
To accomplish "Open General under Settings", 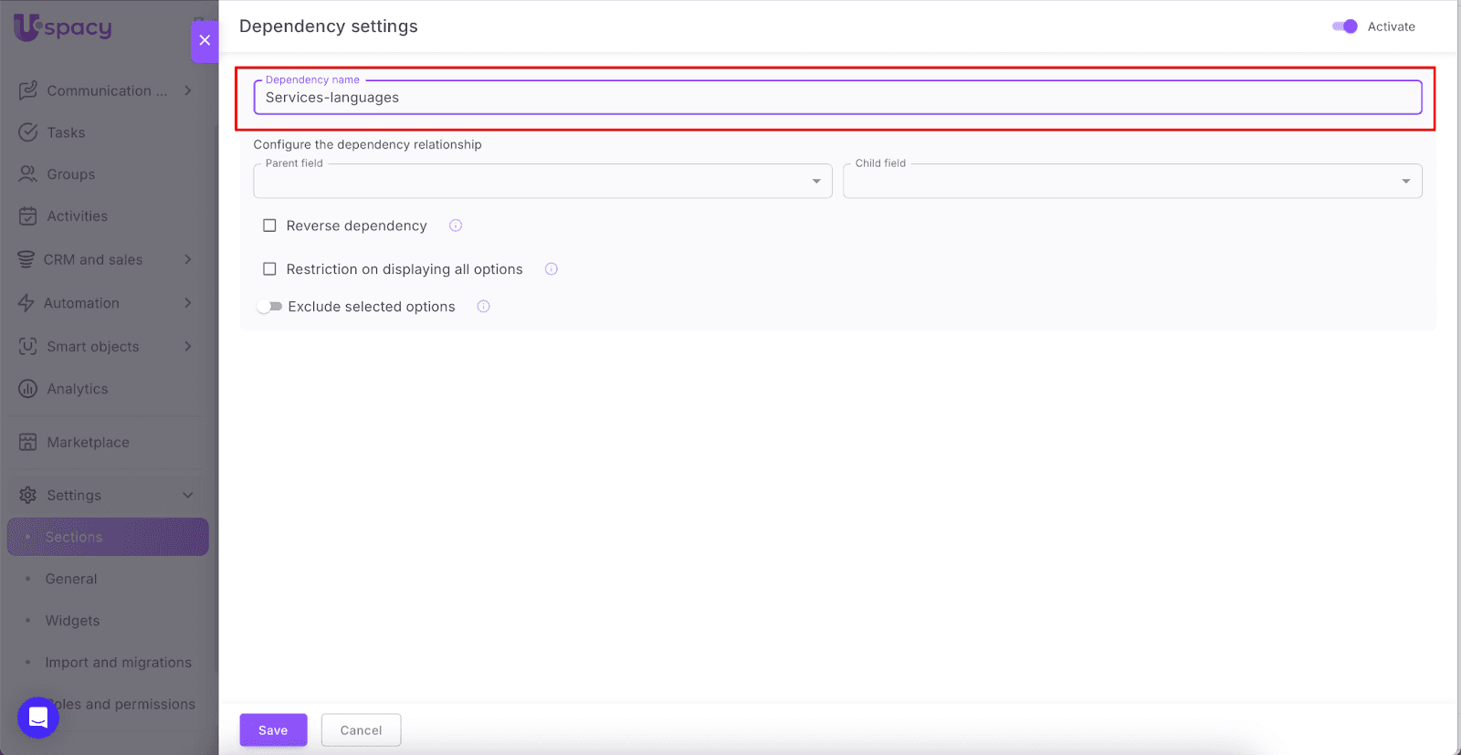I will 71,579.
